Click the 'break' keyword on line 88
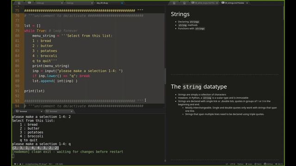This screenshot has width=296, height=166. point(85,76)
